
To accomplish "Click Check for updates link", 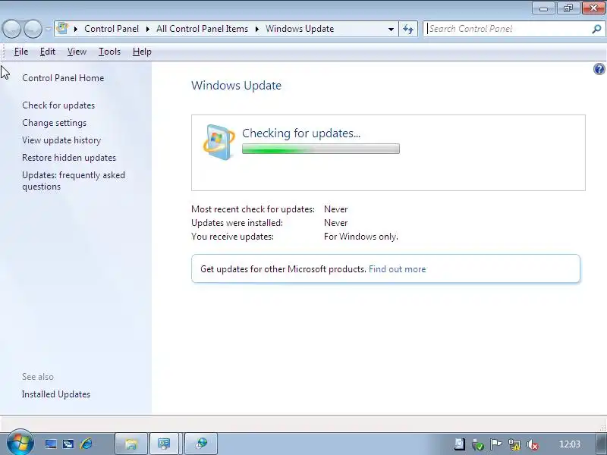I will pyautogui.click(x=58, y=105).
